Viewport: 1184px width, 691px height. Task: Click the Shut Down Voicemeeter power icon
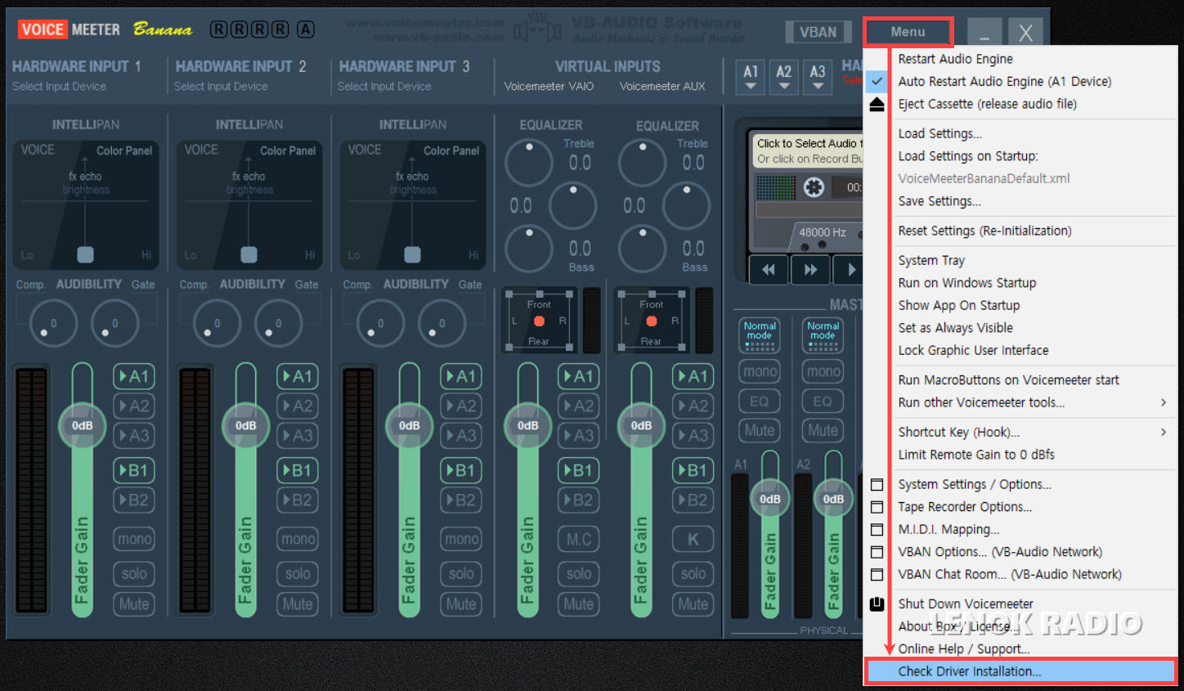[x=877, y=604]
